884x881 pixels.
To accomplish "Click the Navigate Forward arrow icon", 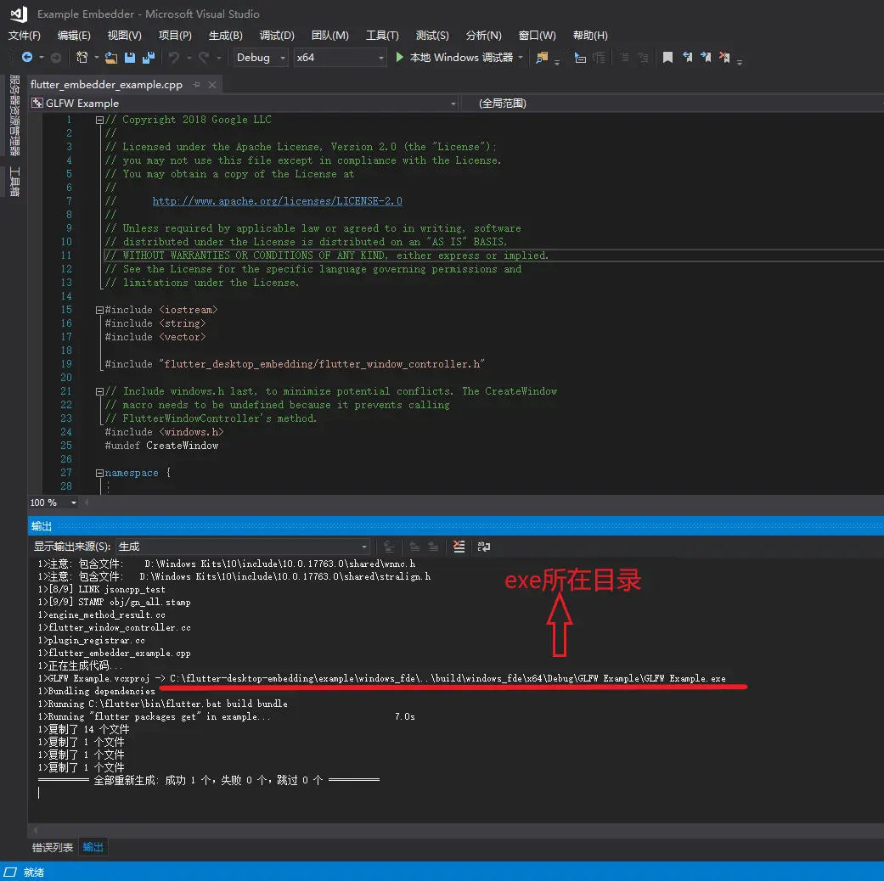I will click(x=56, y=57).
